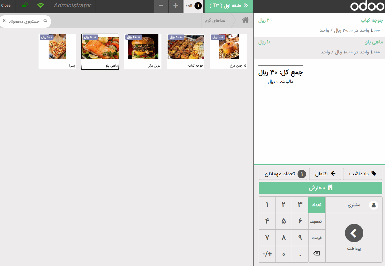Remove current order with minus button
The width and height of the screenshot is (385, 266).
161,6
